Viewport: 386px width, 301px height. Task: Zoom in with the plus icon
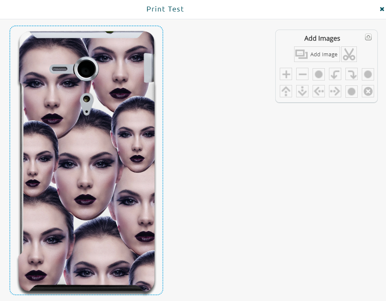pos(286,74)
